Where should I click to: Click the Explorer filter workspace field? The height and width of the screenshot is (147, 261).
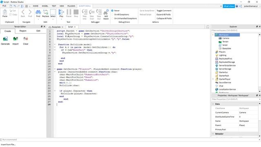[234, 31]
